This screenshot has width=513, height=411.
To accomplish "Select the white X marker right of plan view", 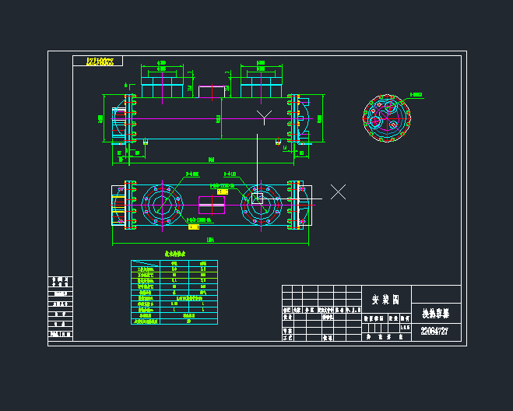I will click(338, 191).
